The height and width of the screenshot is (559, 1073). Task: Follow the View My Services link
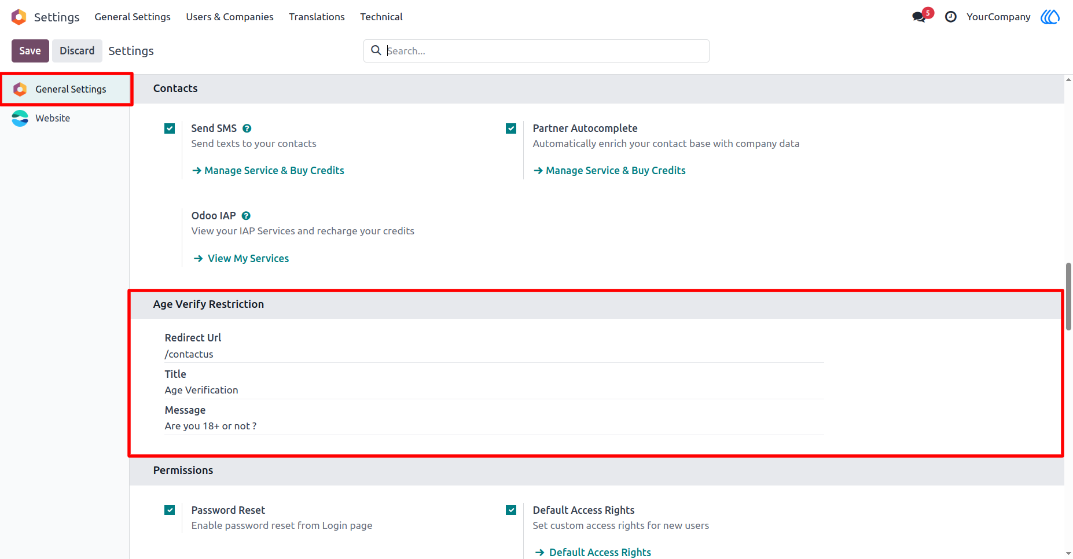[x=248, y=259]
